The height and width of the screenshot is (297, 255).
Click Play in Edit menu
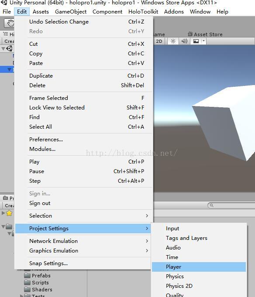[x=83, y=161]
